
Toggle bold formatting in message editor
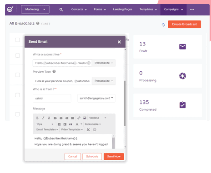pos(37,118)
